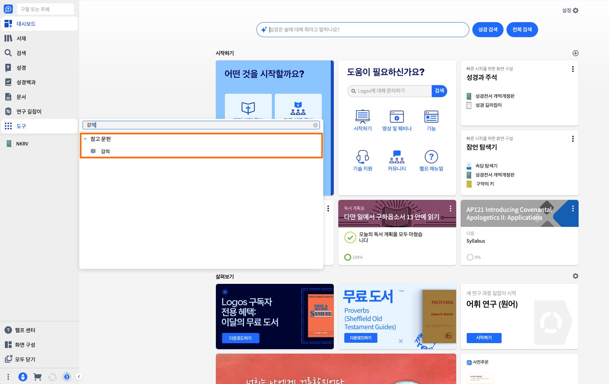Open 헬프 센터 question mark icon
The width and height of the screenshot is (609, 384).
click(8, 330)
